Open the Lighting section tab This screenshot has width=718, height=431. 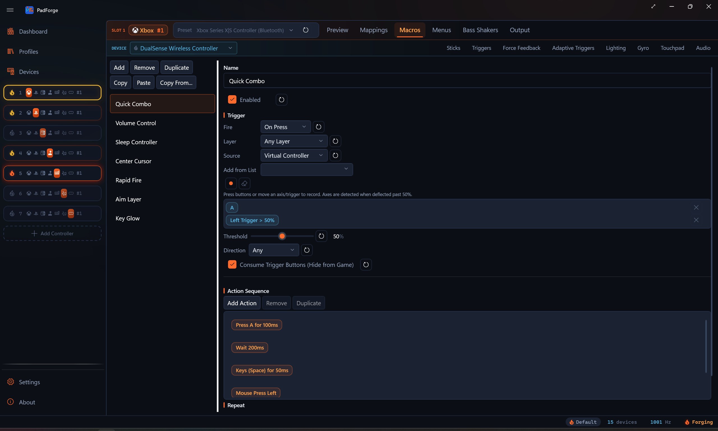[616, 48]
